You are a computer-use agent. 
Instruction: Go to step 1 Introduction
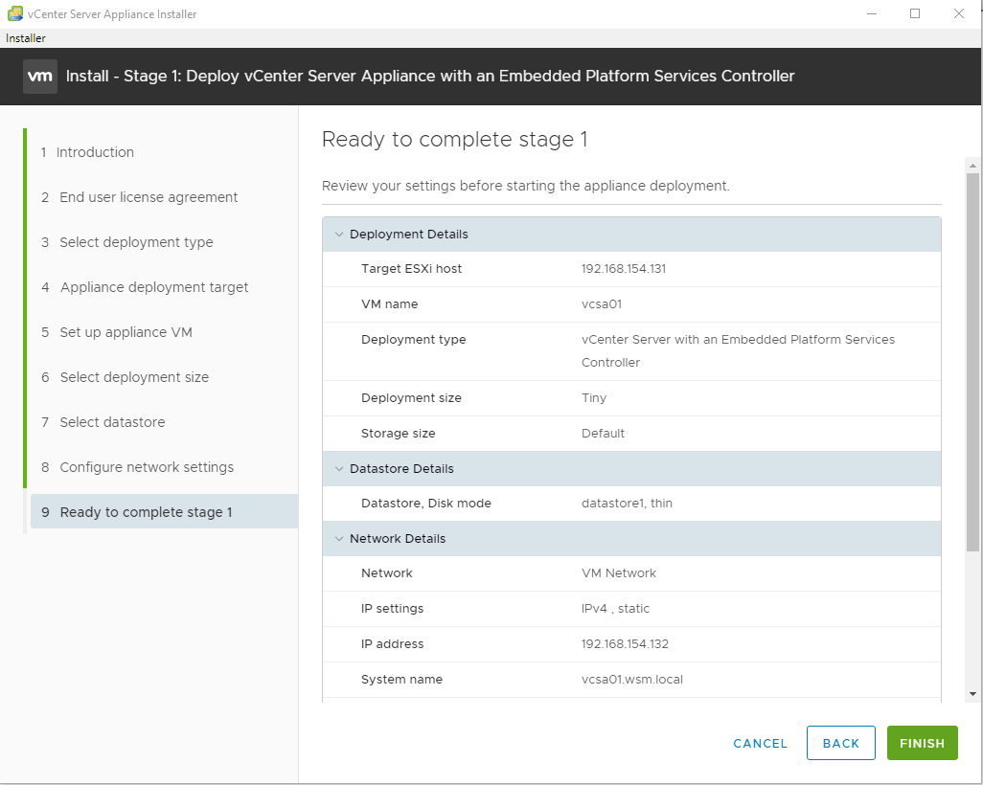[87, 152]
